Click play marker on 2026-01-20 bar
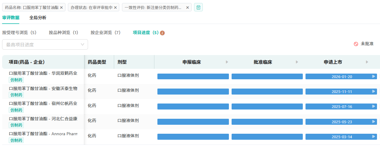This screenshot has width=380, height=146. [373, 77]
